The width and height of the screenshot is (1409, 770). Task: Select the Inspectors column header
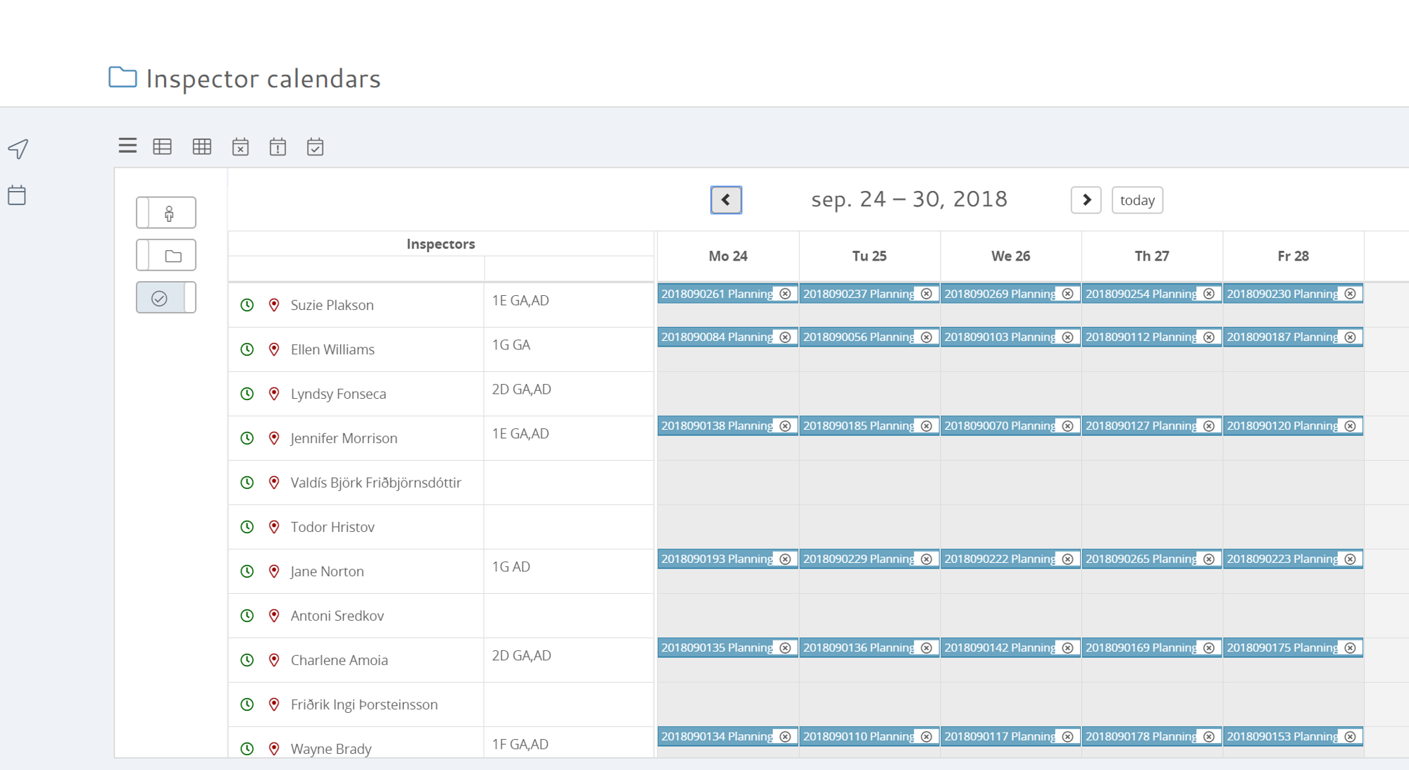(x=440, y=244)
